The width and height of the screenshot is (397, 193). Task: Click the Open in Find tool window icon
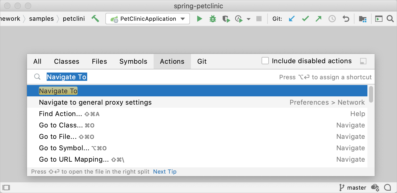[x=363, y=61]
